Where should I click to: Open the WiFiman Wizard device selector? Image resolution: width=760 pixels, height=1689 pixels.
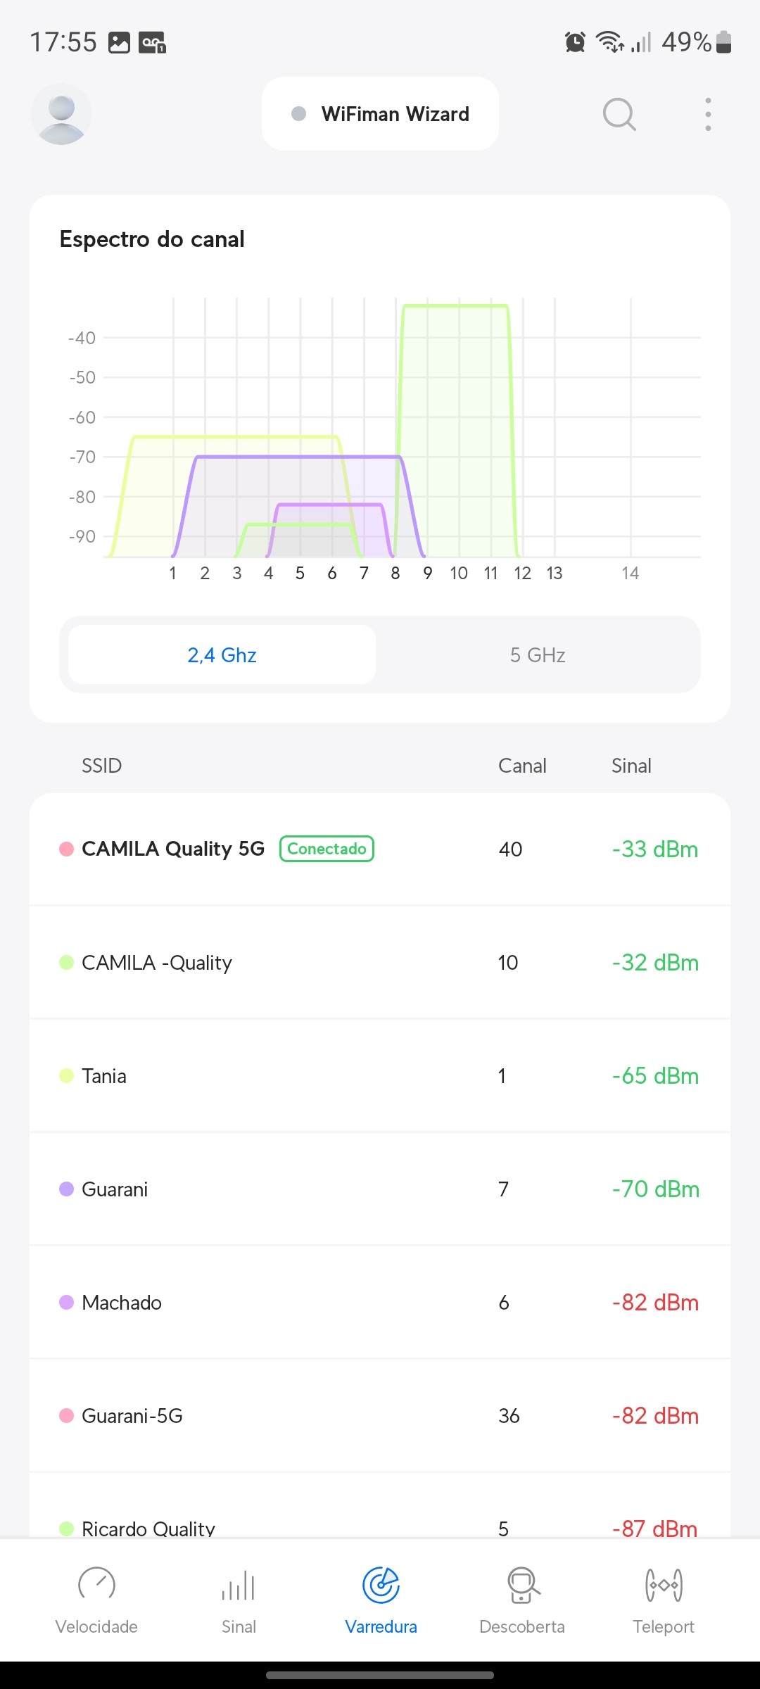380,114
